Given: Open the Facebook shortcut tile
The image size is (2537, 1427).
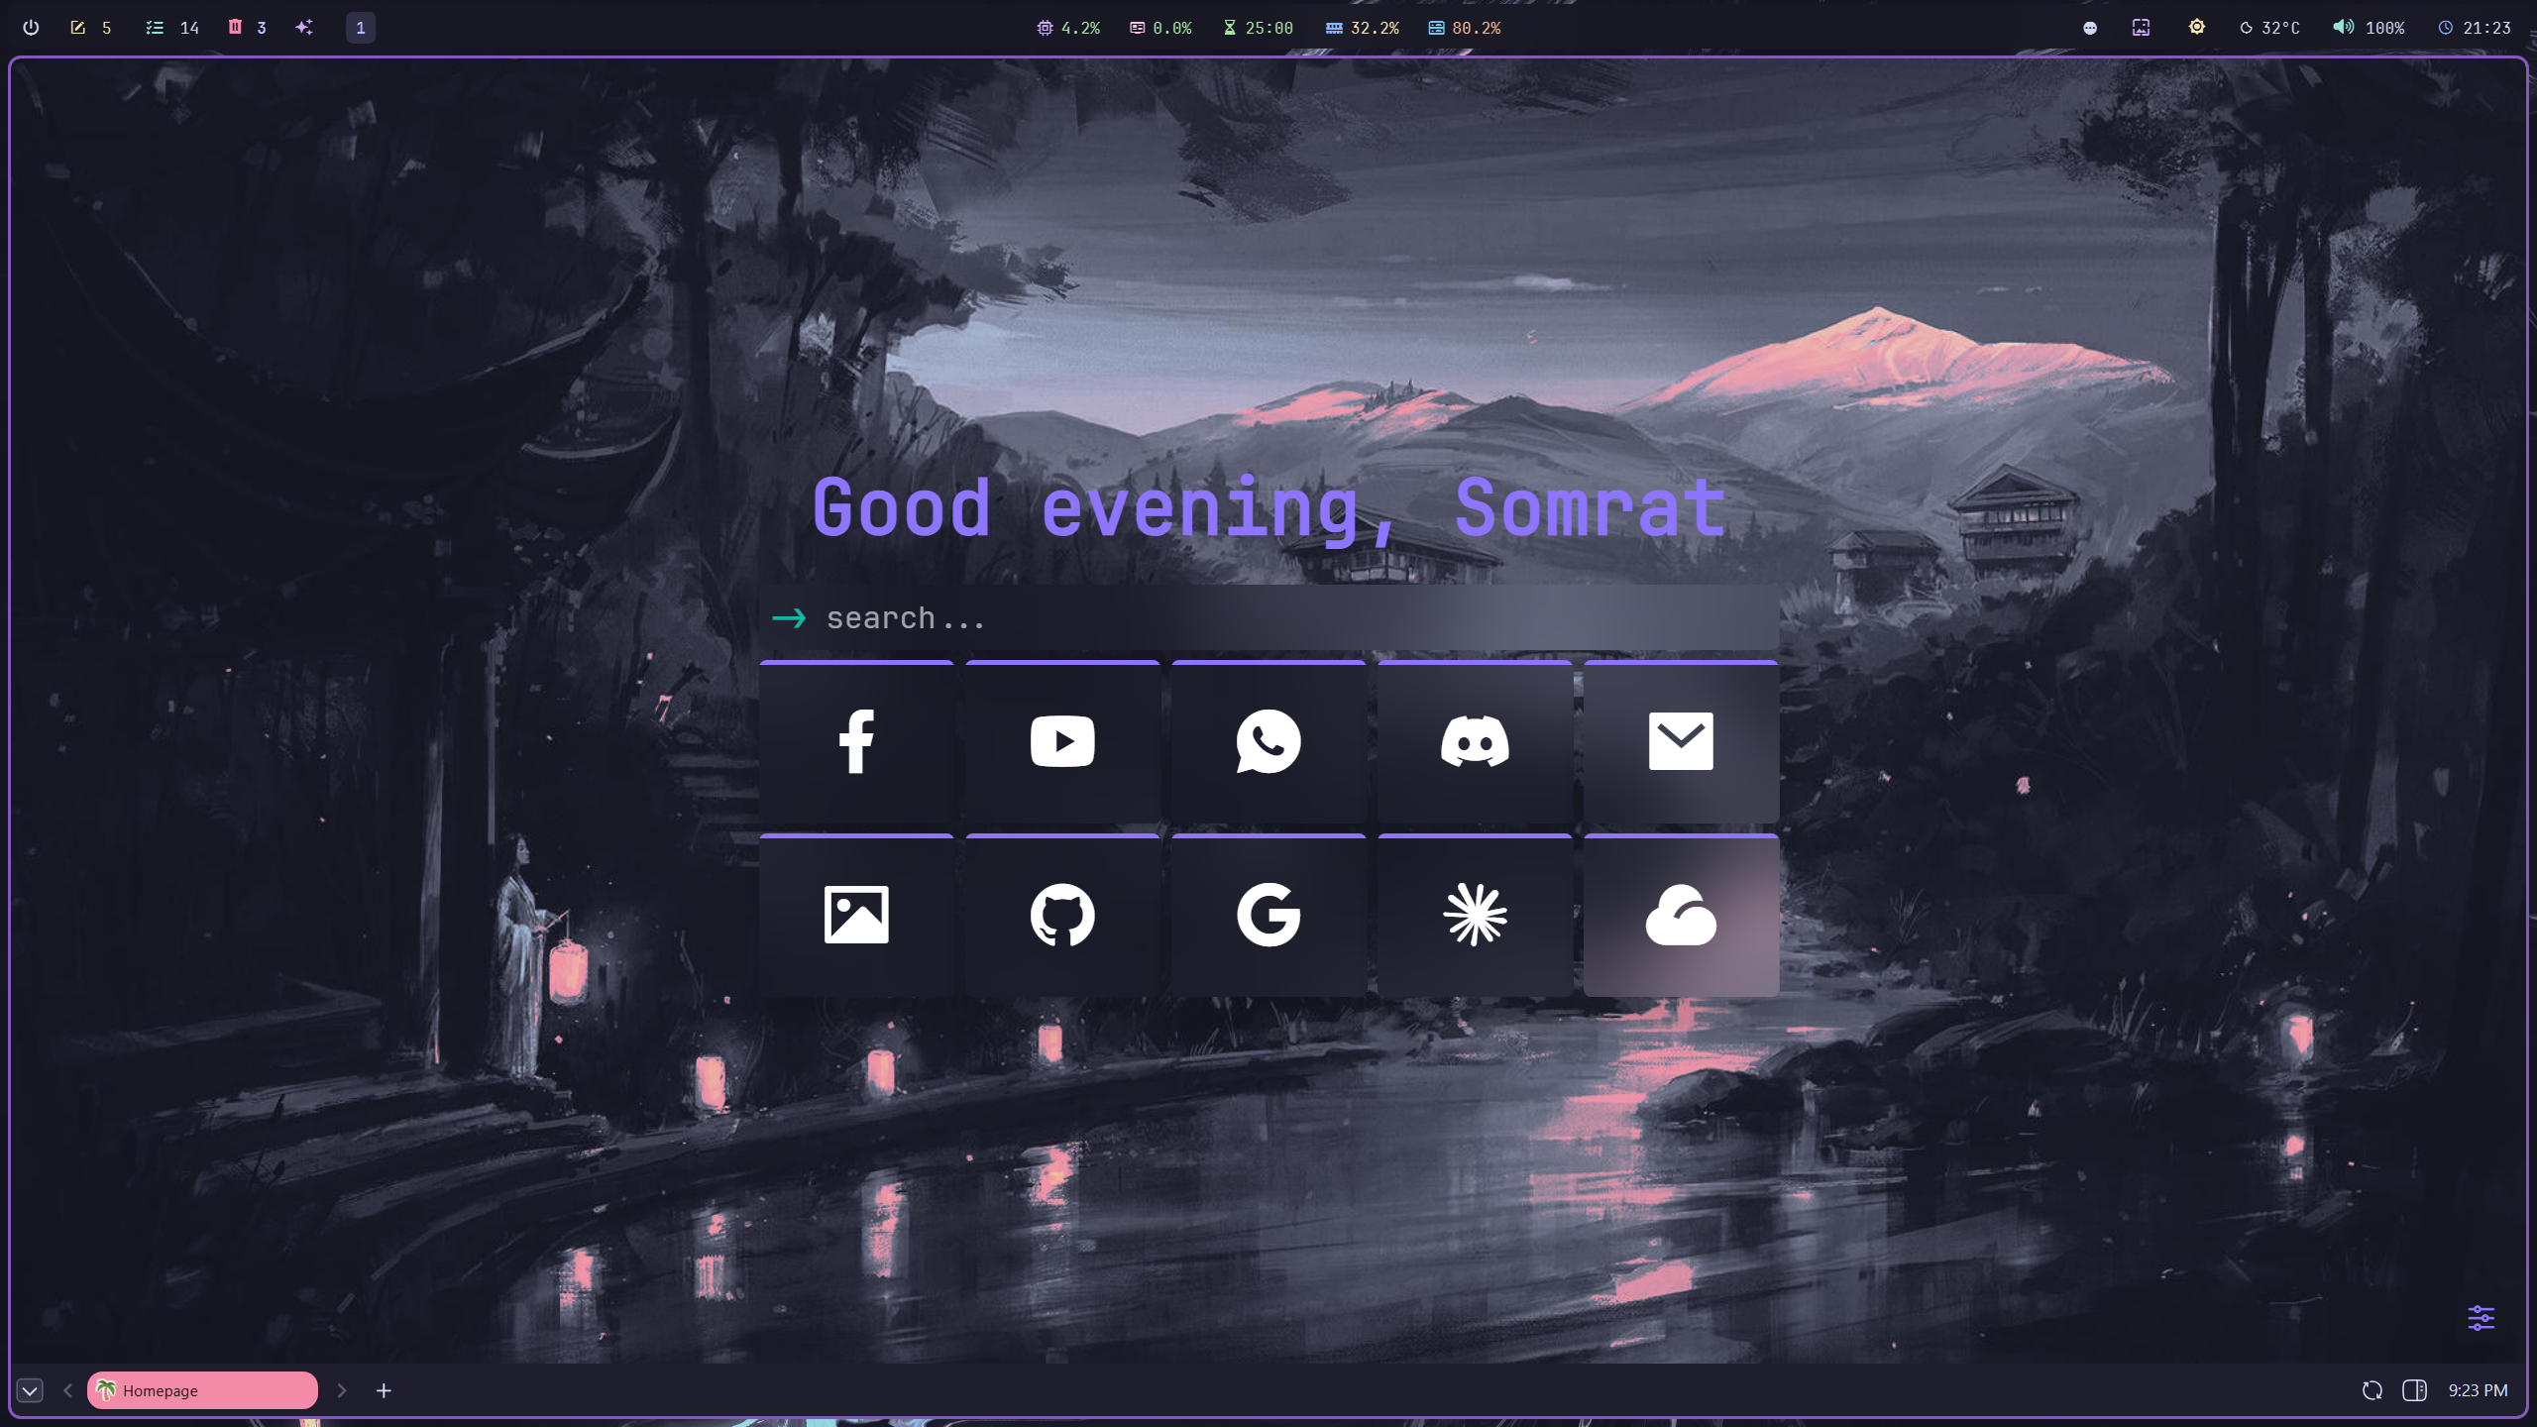Looking at the screenshot, I should pos(856,741).
